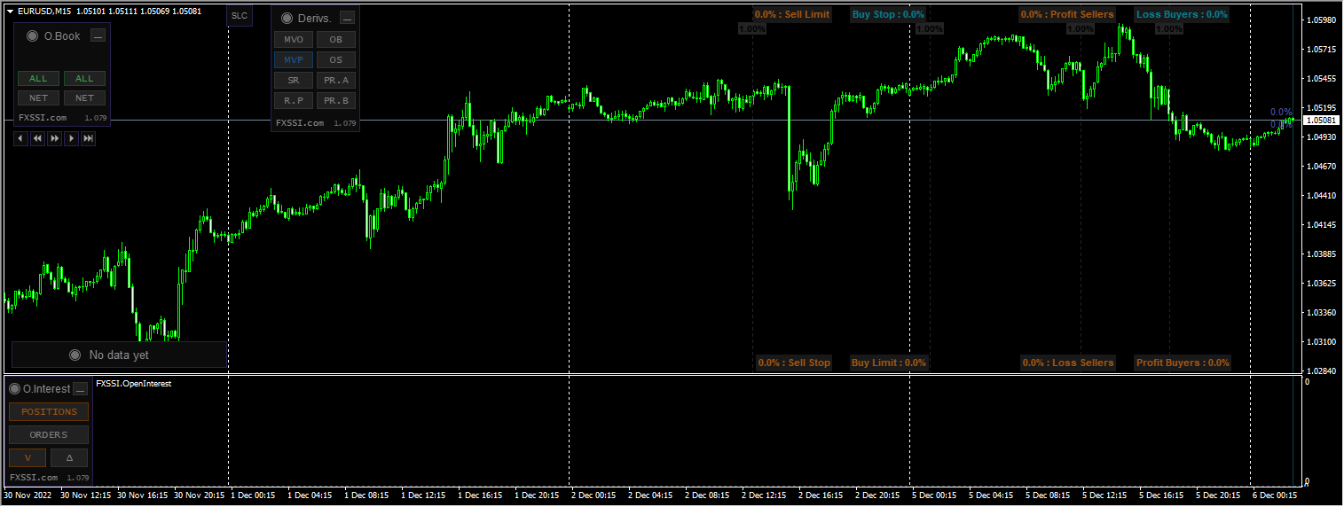Step back one bar with the left arrow
This screenshot has width=1344, height=507.
coord(20,138)
